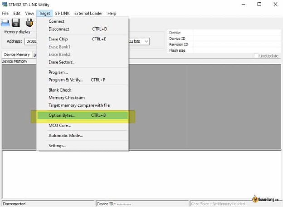283x207 pixels.
Task: Choose Erase Sectors... entry
Action: [83, 62]
